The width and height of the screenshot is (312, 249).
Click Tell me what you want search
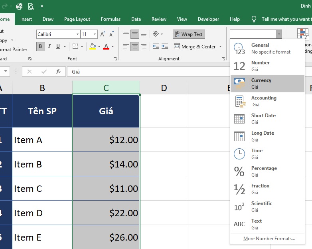pyautogui.click(x=281, y=19)
